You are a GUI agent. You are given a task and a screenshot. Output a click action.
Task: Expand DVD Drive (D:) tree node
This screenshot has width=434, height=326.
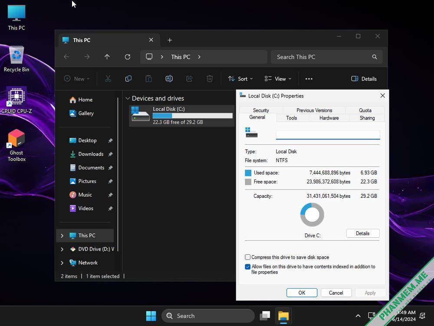[62, 249]
